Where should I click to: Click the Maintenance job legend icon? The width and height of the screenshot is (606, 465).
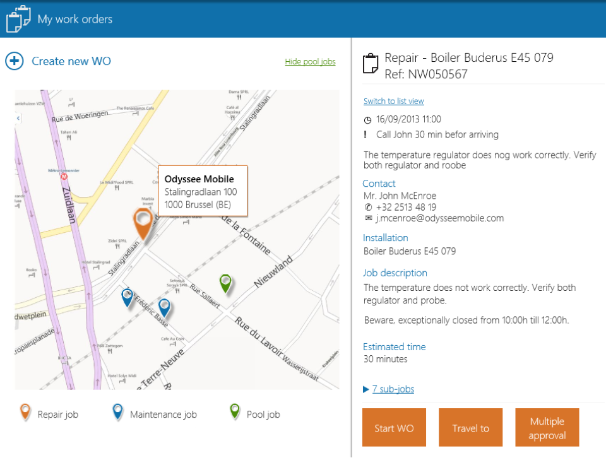[117, 413]
